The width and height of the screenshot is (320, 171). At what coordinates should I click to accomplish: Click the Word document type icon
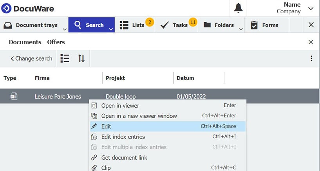14,96
